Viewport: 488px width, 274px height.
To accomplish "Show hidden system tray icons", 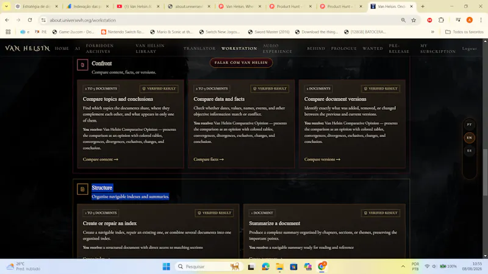I will pyautogui.click(x=403, y=267).
